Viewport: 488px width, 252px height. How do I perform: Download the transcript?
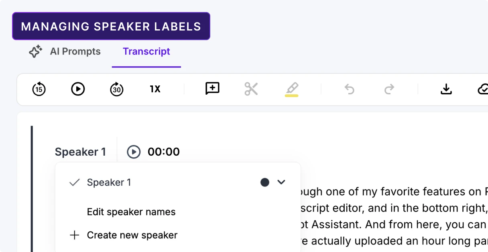[x=446, y=89]
